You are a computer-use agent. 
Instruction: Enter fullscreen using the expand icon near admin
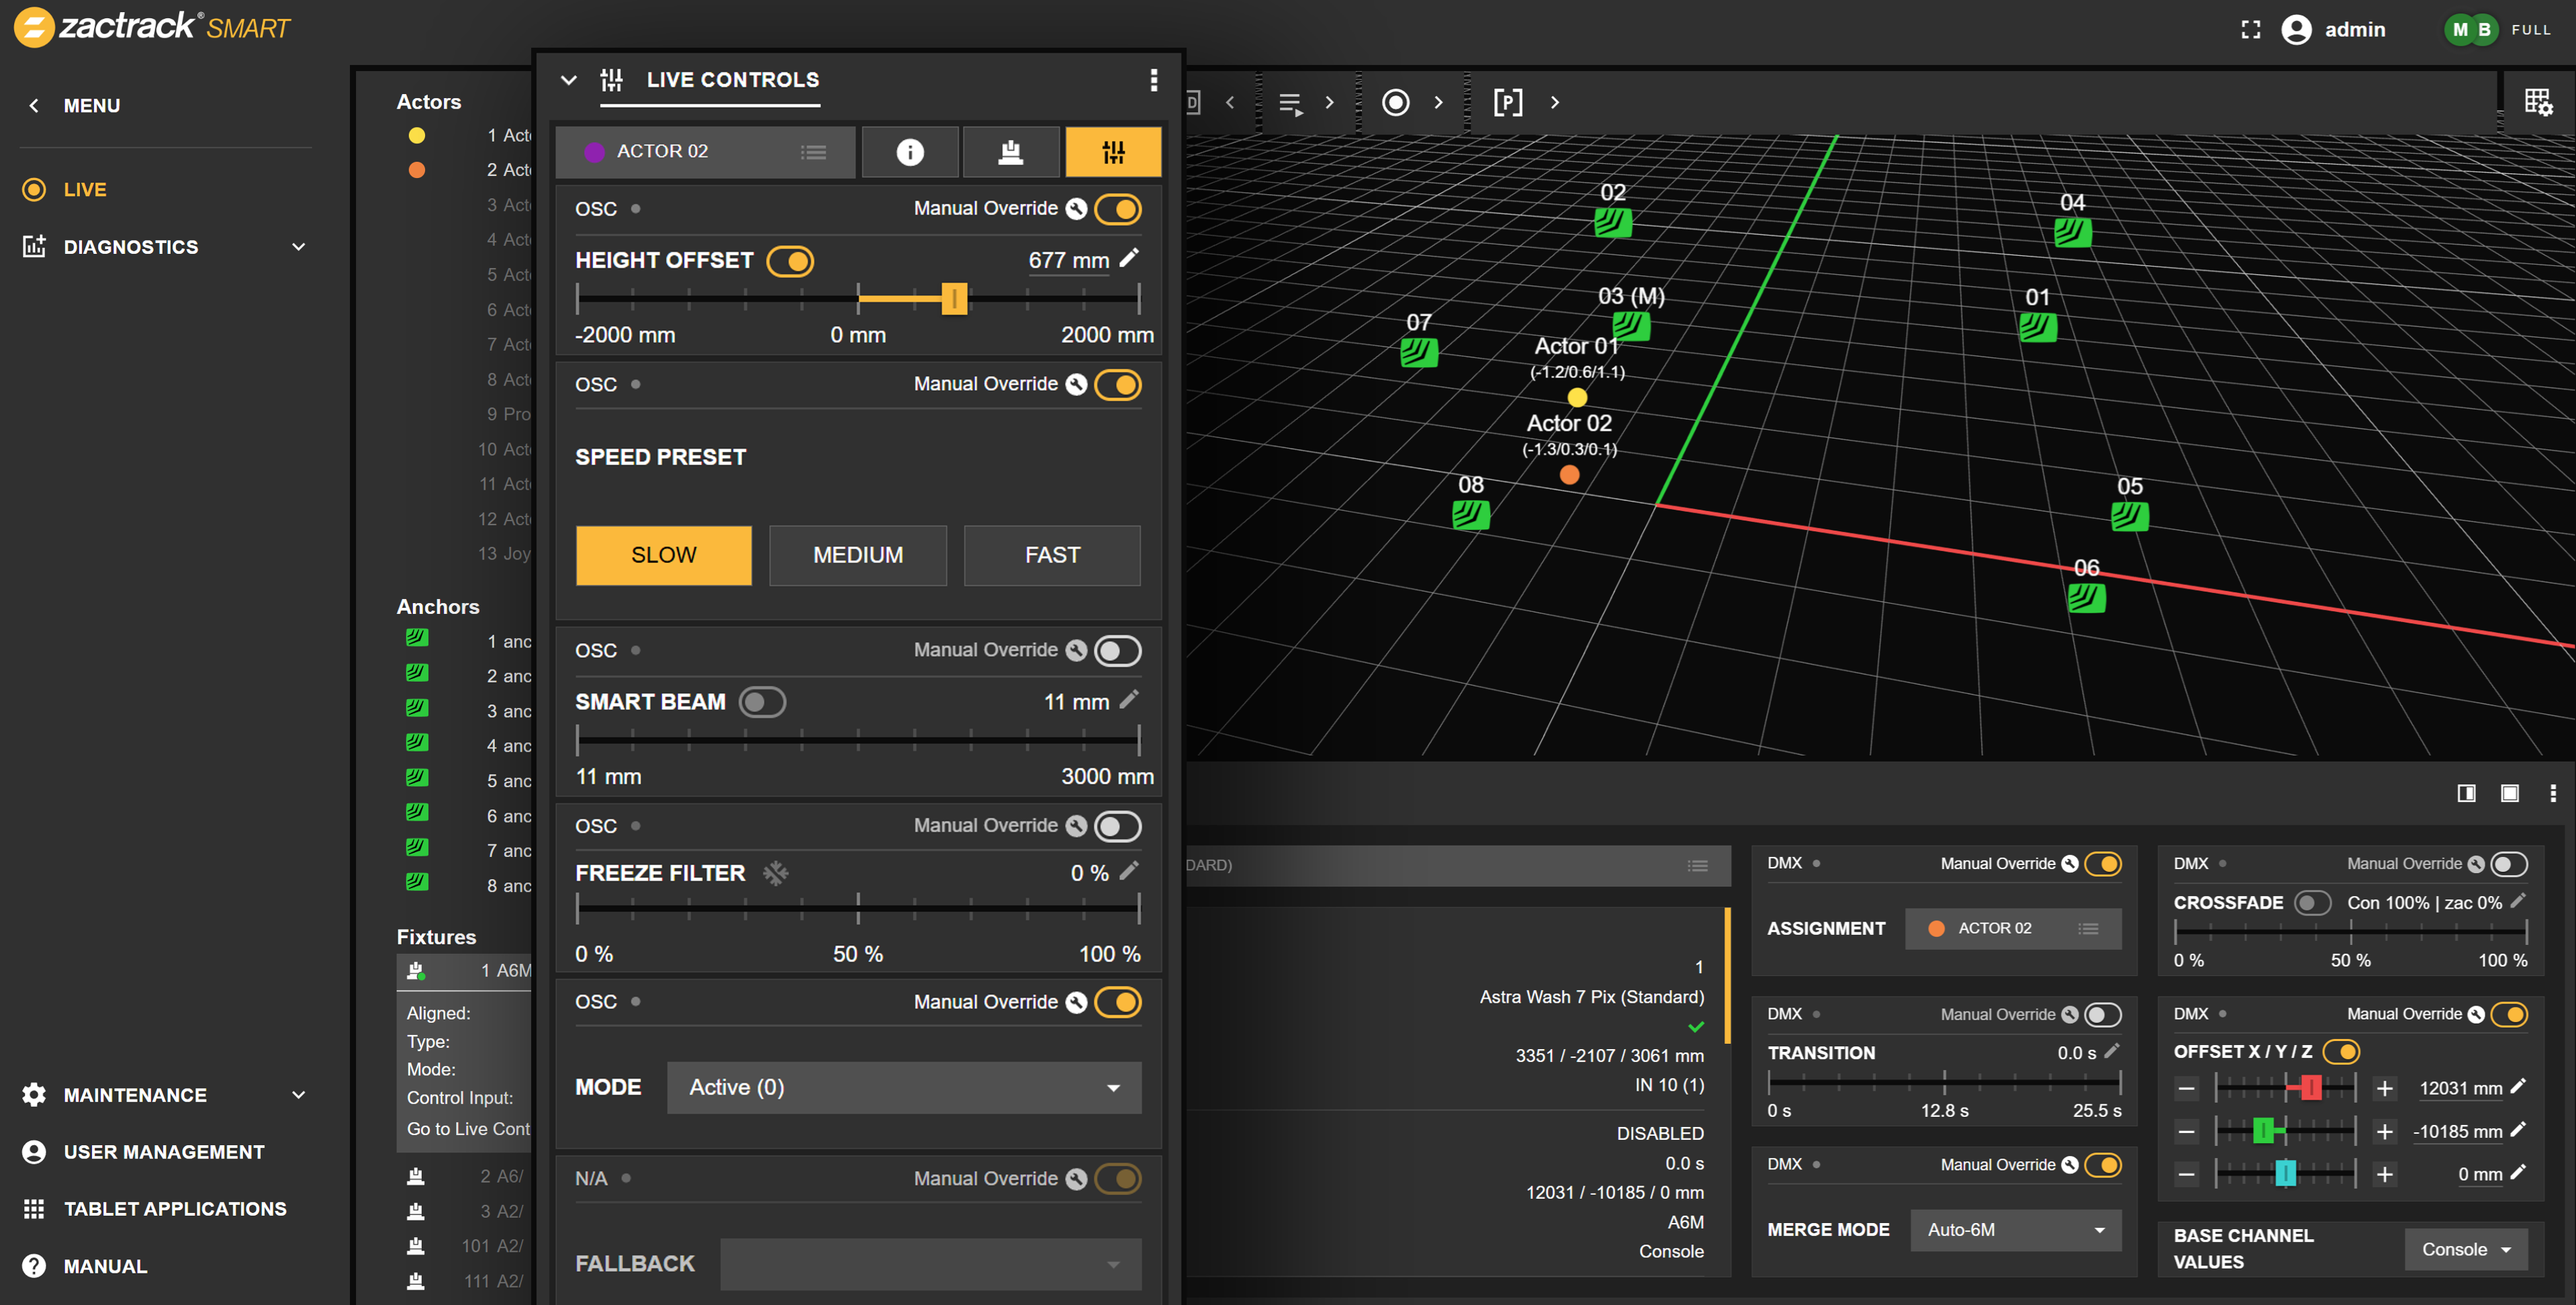(x=2250, y=29)
